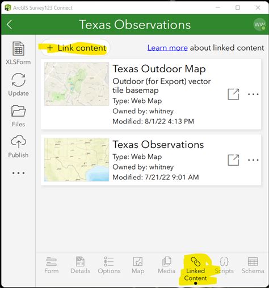Go back using the header arrow
This screenshot has height=288, width=269.
click(x=9, y=24)
